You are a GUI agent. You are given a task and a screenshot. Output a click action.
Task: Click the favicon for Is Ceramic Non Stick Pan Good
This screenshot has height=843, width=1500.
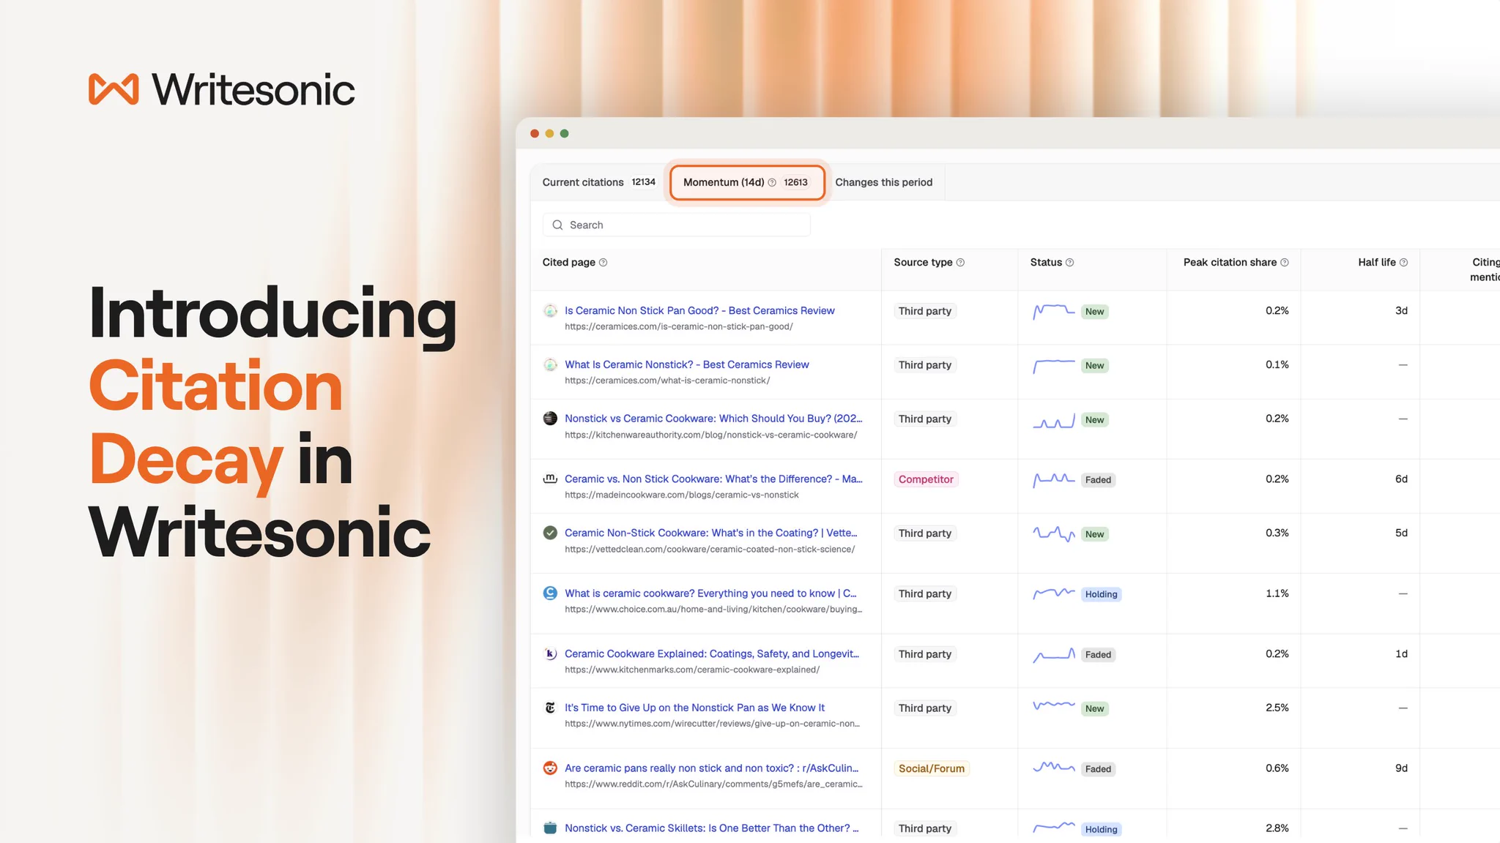pyautogui.click(x=550, y=311)
